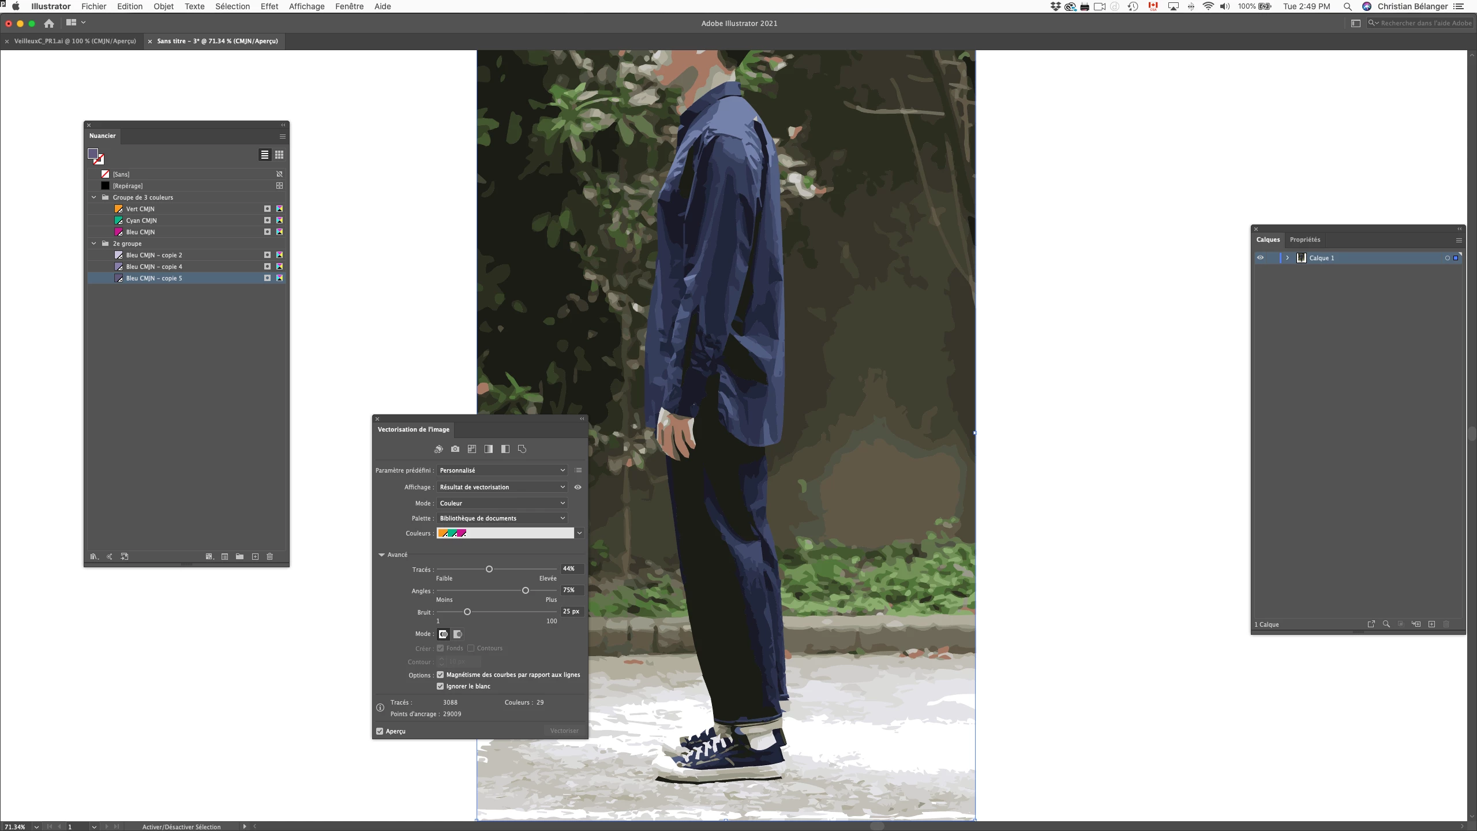Open the Effet menu
1477x831 pixels.
pyautogui.click(x=269, y=6)
